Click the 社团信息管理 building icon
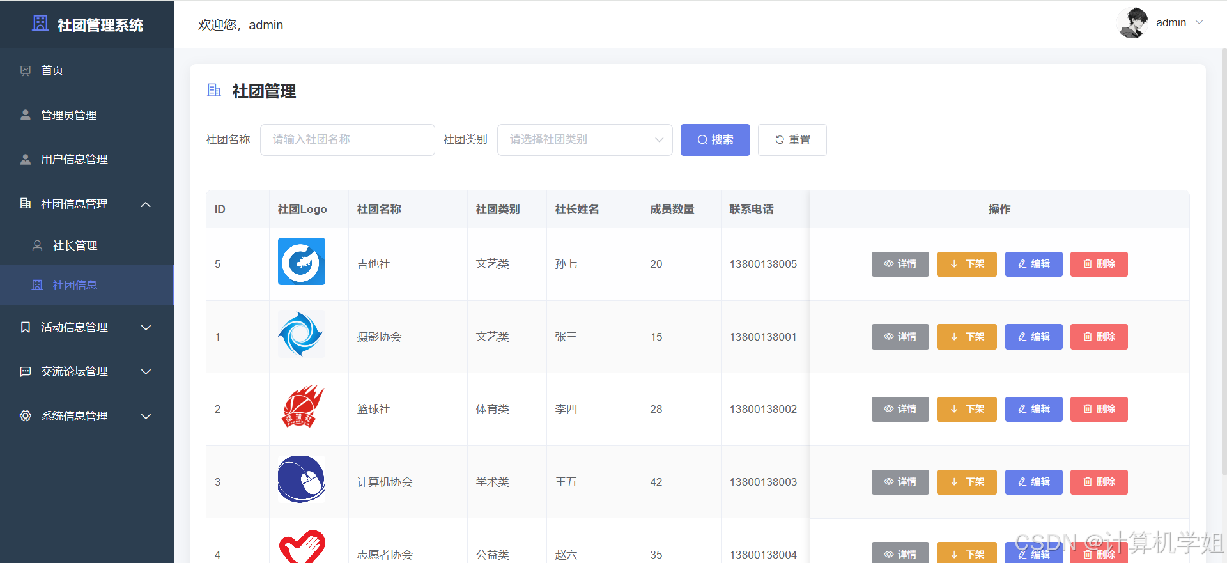 coord(26,204)
